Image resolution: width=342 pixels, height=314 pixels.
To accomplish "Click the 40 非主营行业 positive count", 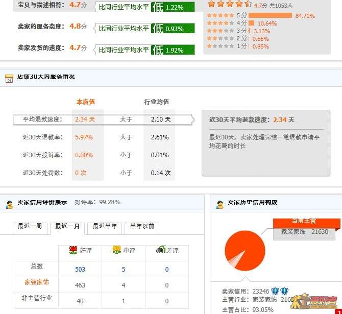I will tap(80, 301).
